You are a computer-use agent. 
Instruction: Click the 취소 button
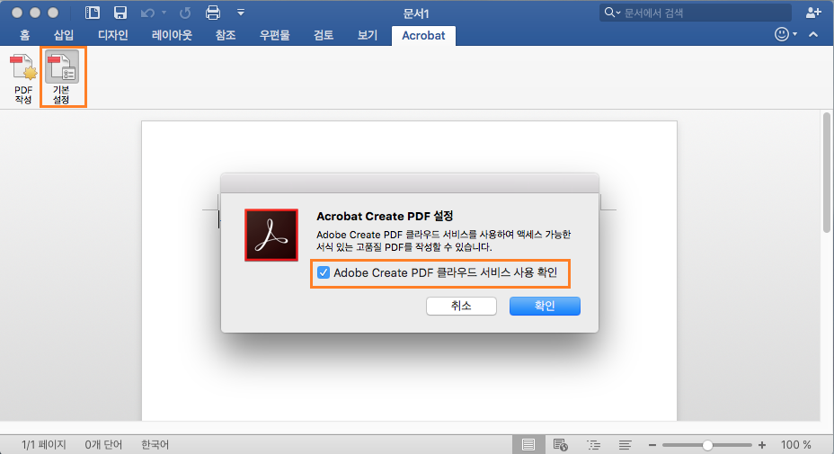pyautogui.click(x=461, y=306)
